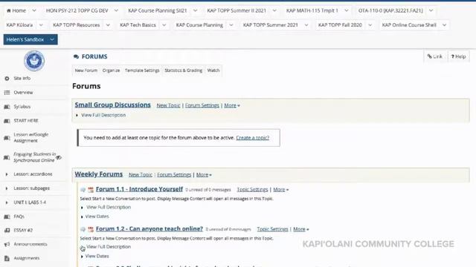The height and width of the screenshot is (267, 476).
Task: Click the Assignments document icon
Action: pyautogui.click(x=7, y=258)
